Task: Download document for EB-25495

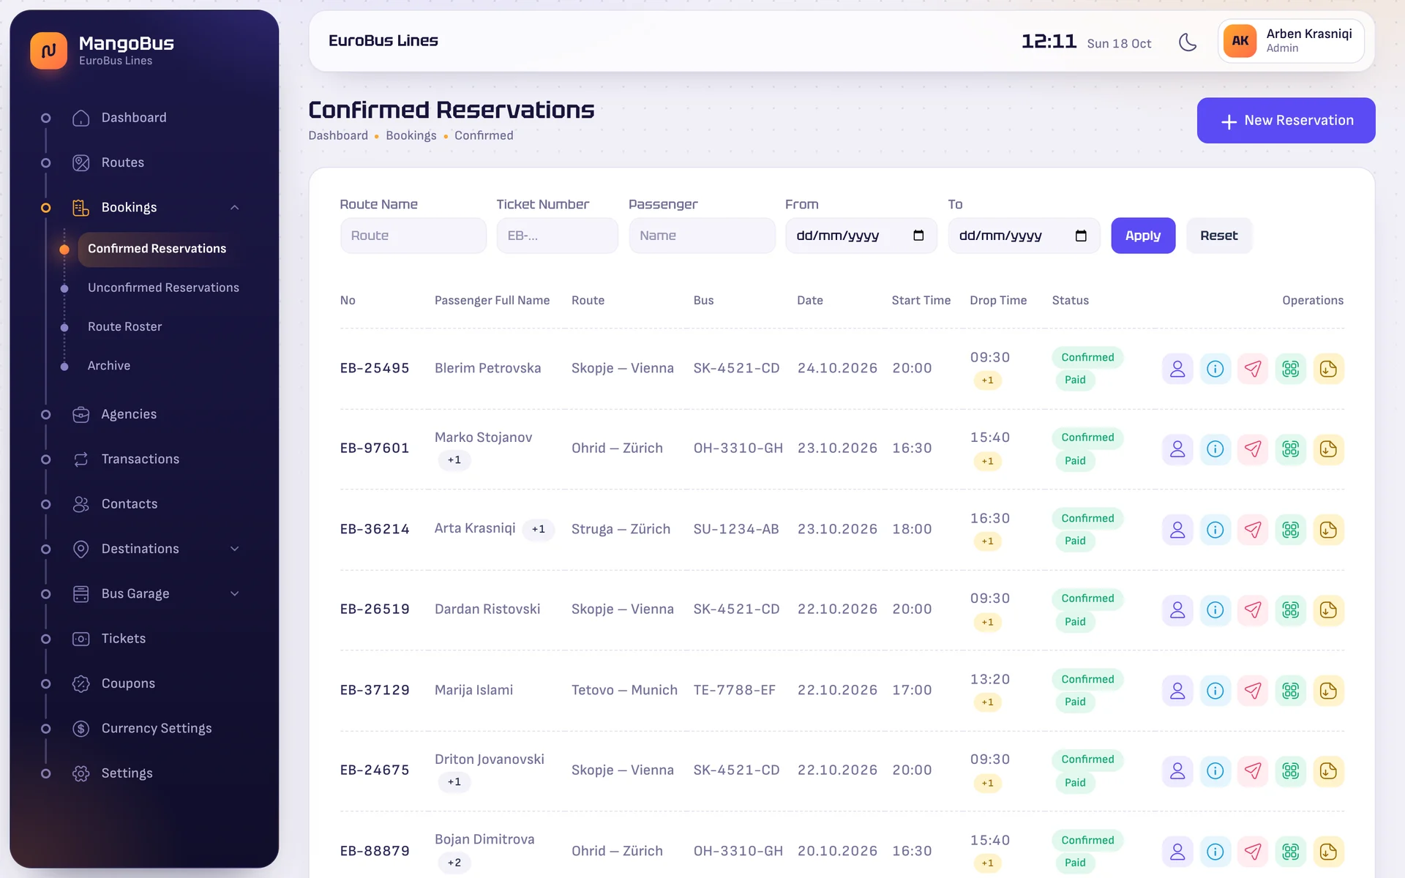Action: tap(1328, 369)
